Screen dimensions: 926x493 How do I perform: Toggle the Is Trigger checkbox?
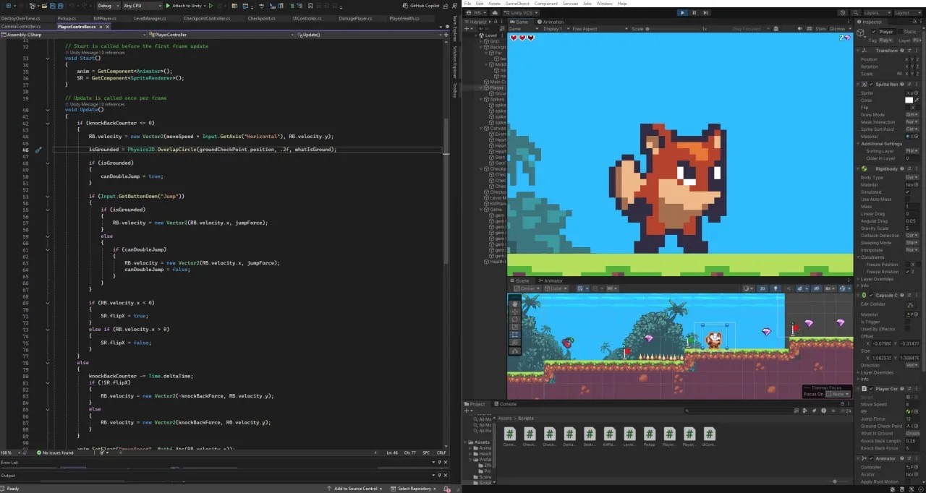point(908,322)
